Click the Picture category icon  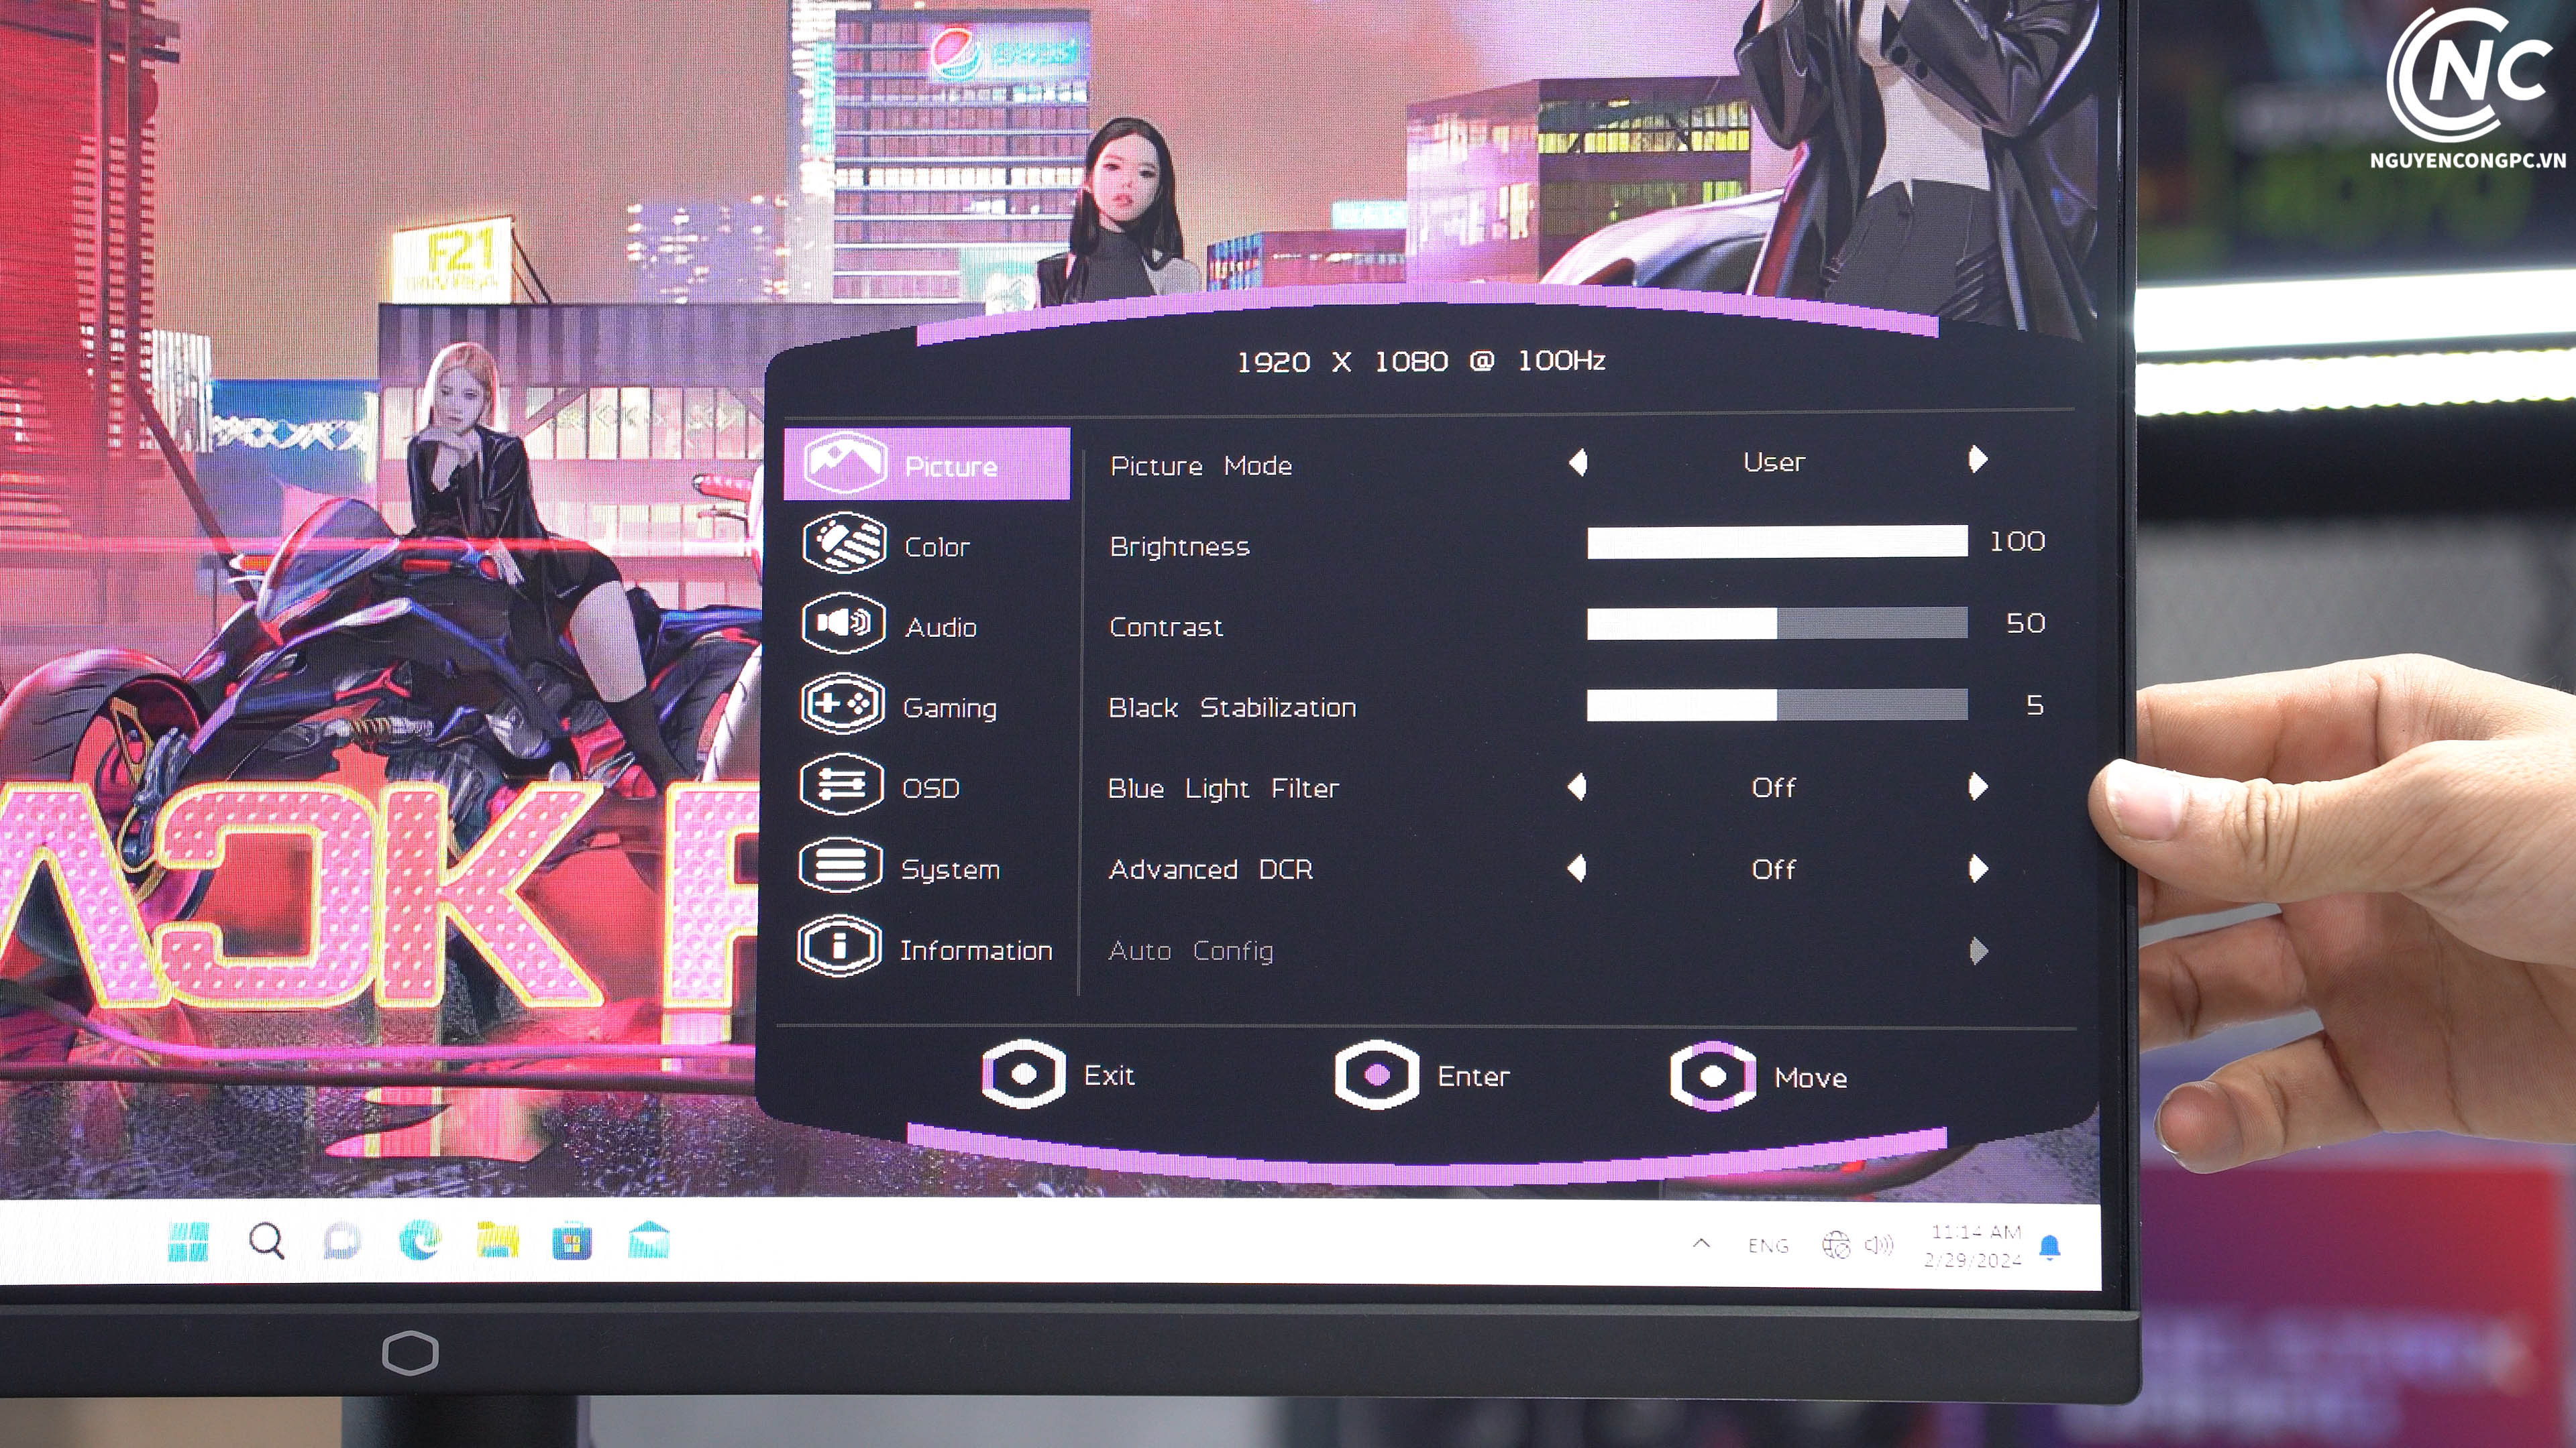click(x=845, y=463)
